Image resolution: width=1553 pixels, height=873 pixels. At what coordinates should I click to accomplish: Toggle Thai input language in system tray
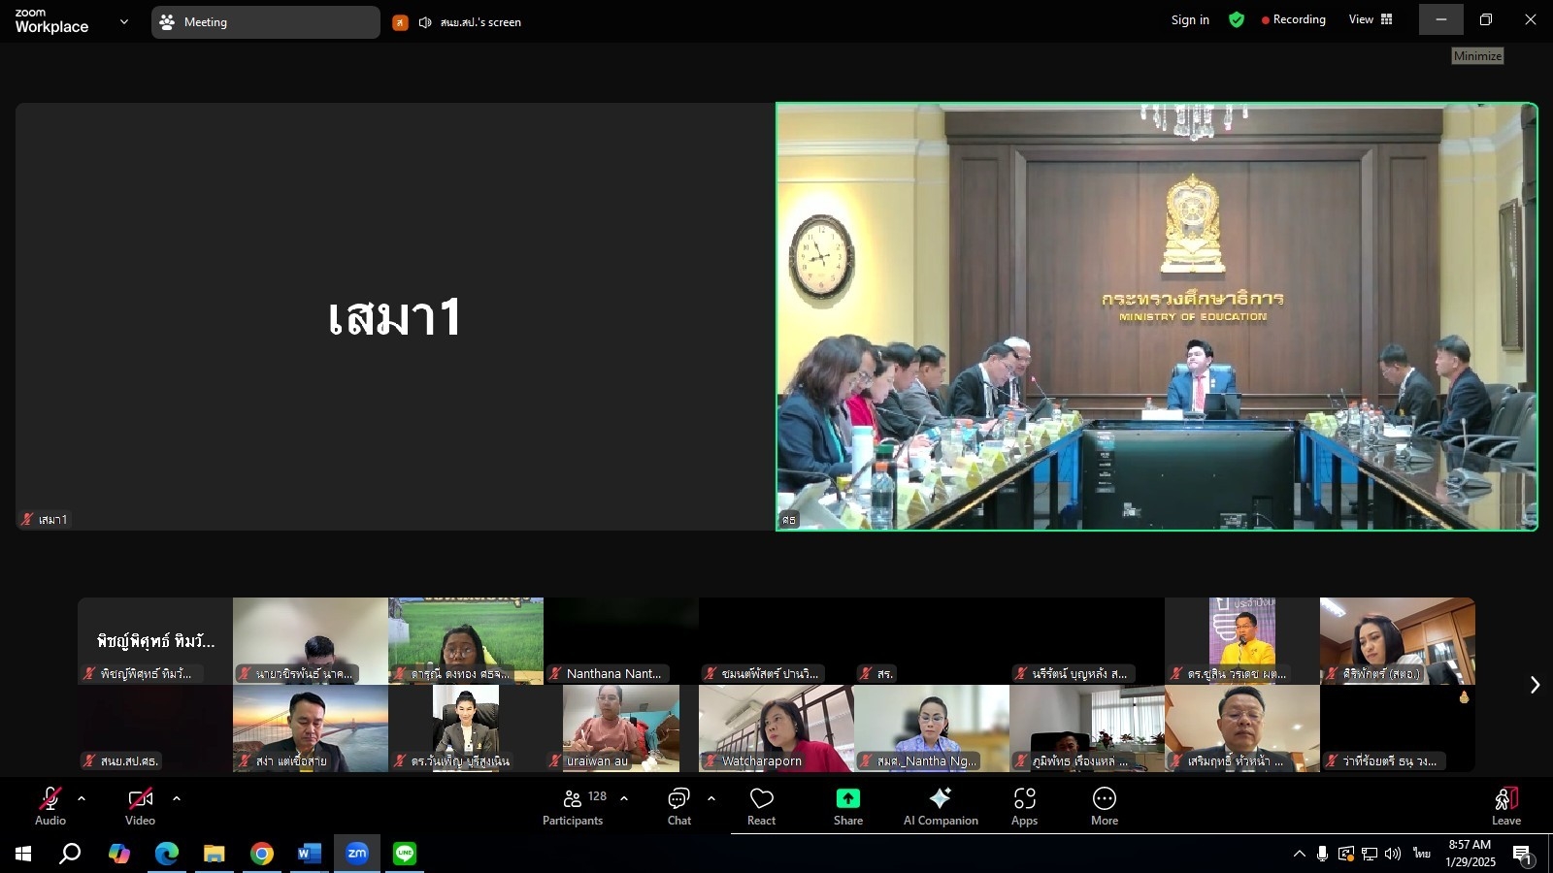click(1421, 854)
